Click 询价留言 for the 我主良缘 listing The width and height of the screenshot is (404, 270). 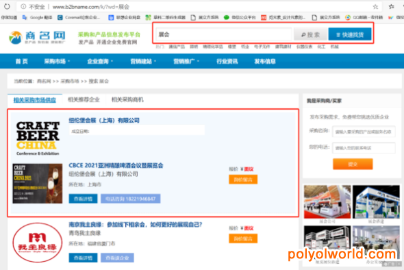(x=243, y=238)
